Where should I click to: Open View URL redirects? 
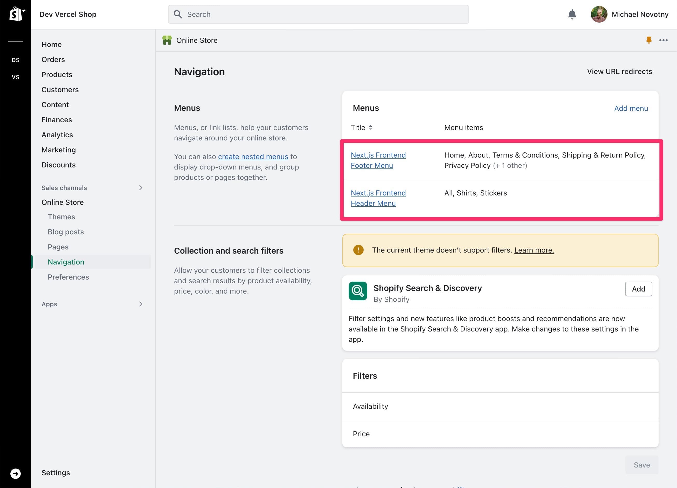[619, 71]
